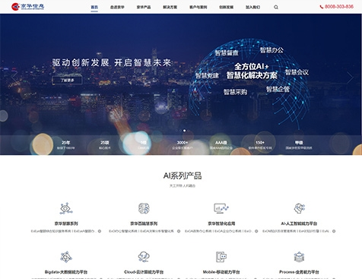This screenshot has height=279, width=362.
Task: Click the eye-shaped 京华慧眼系列 product icon
Action: pyautogui.click(x=66, y=208)
